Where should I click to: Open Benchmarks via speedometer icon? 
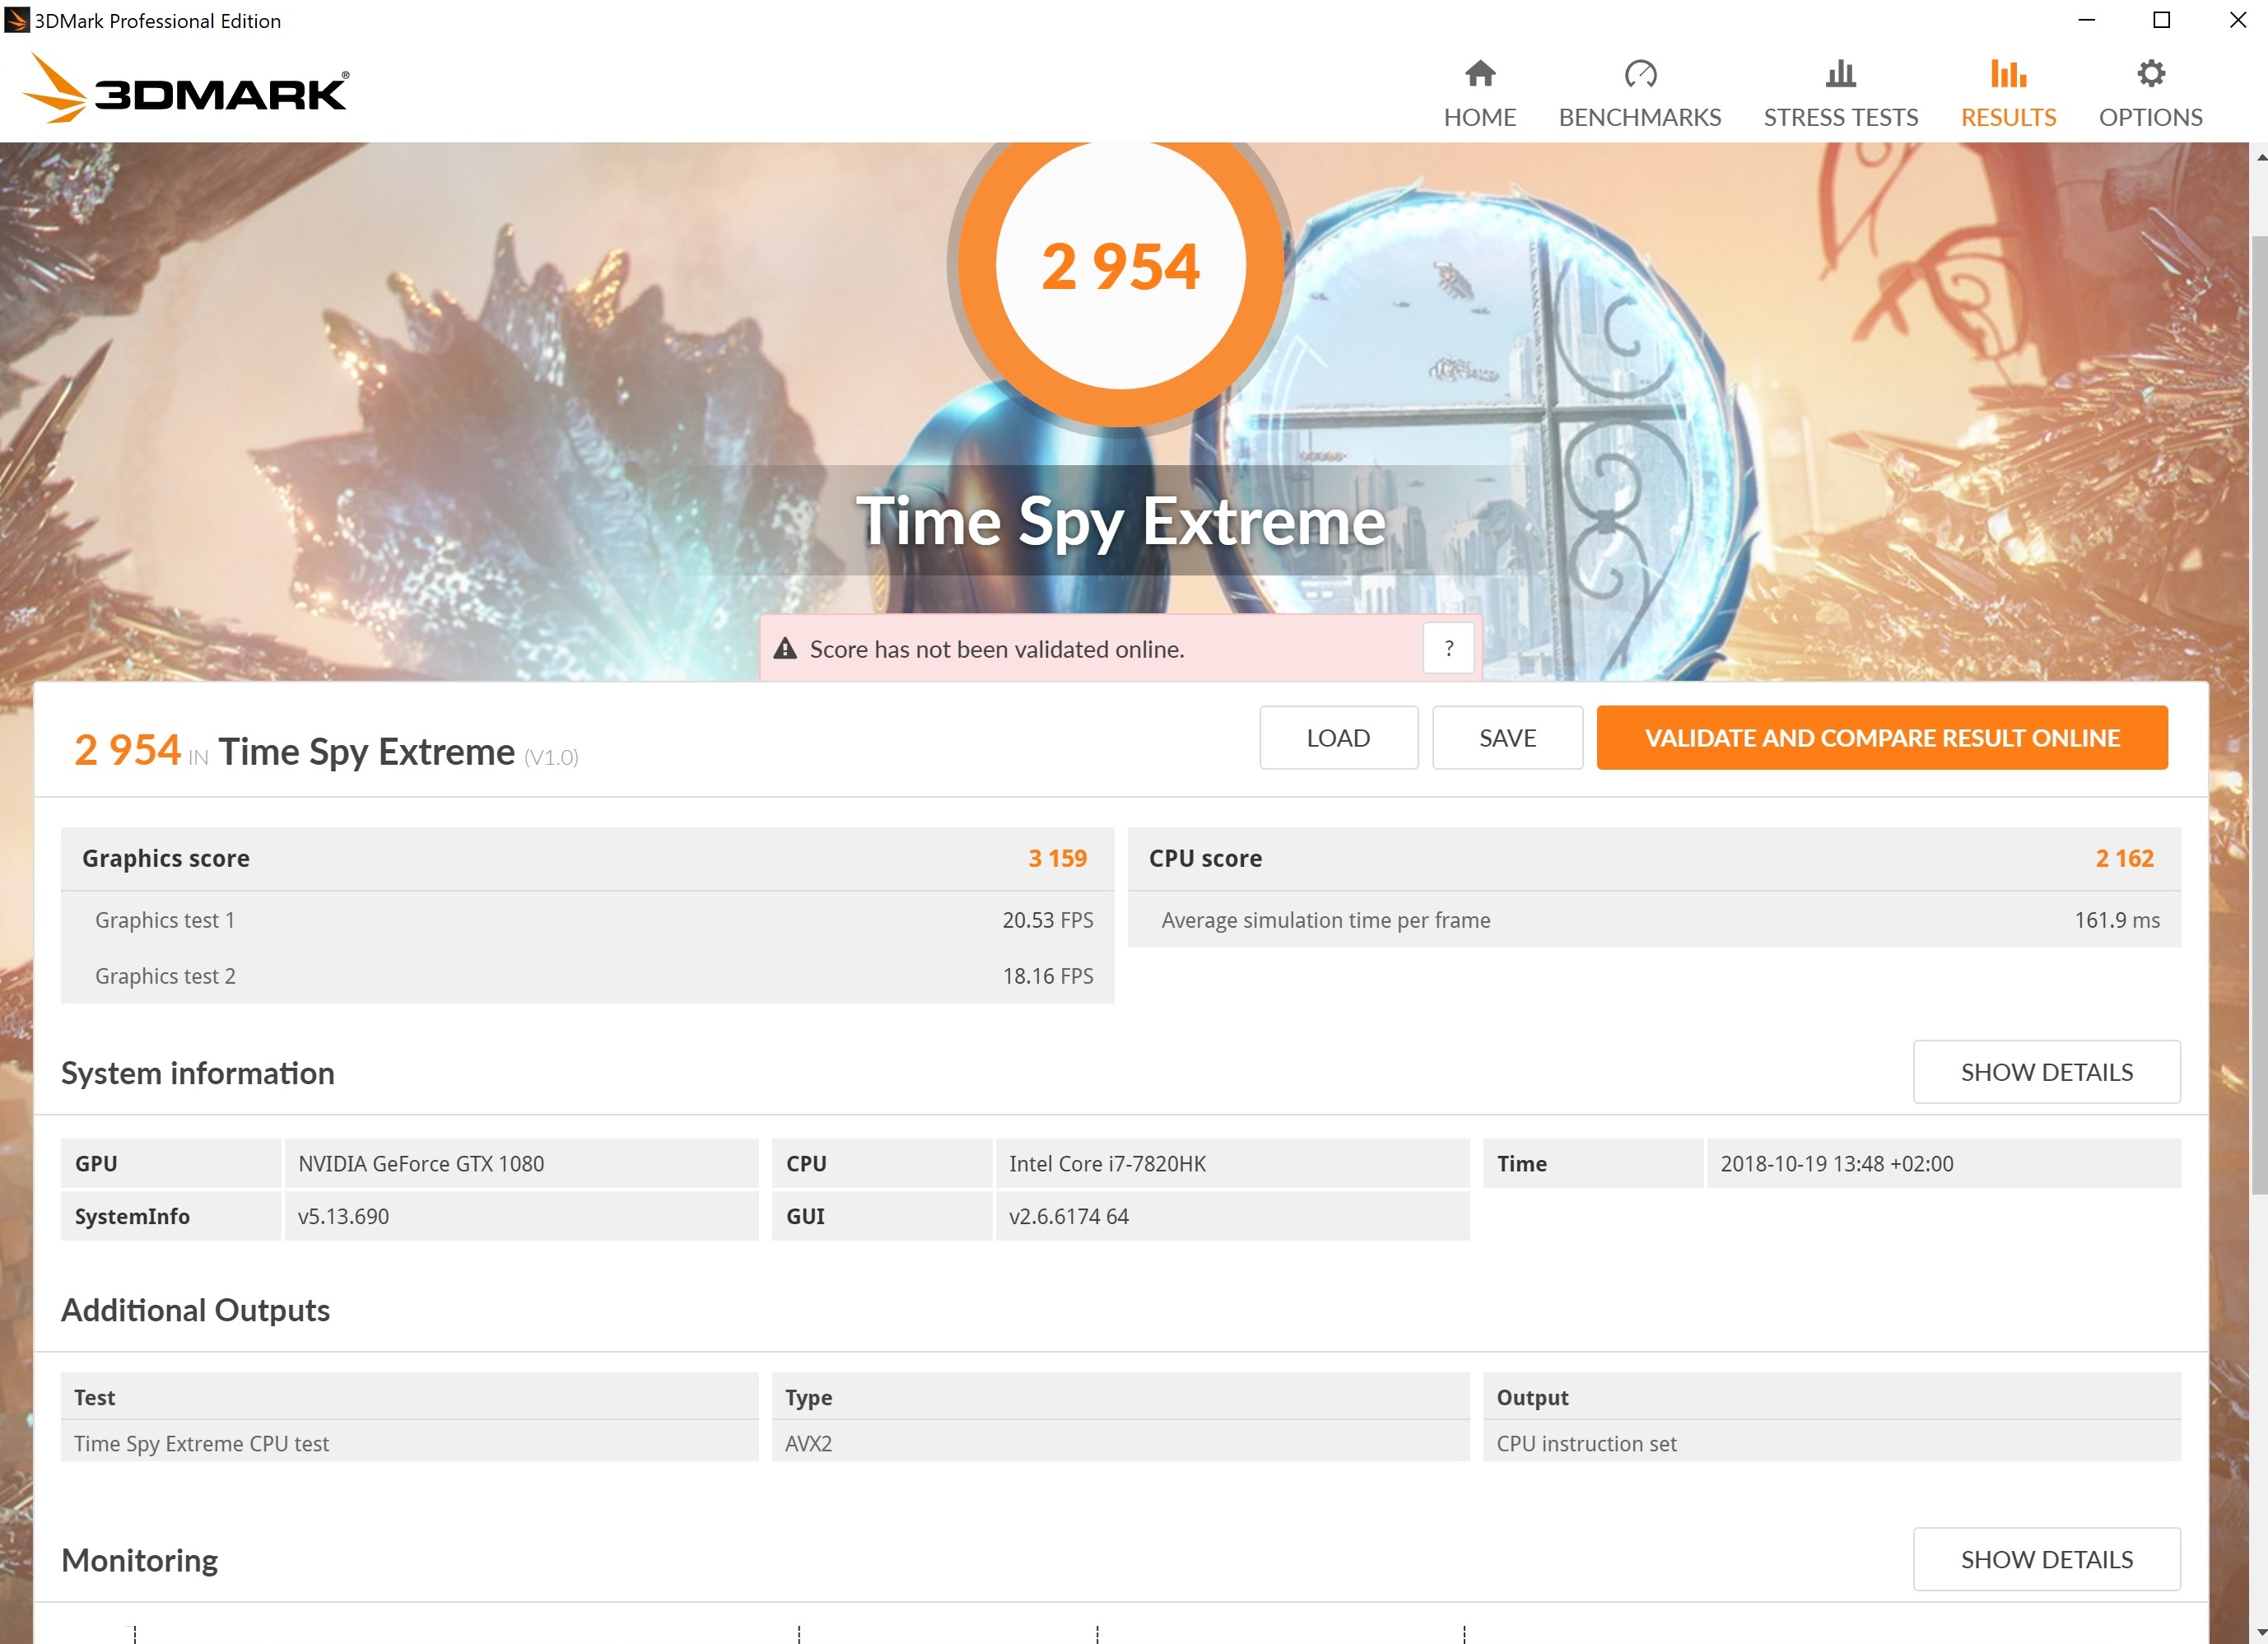[1640, 74]
